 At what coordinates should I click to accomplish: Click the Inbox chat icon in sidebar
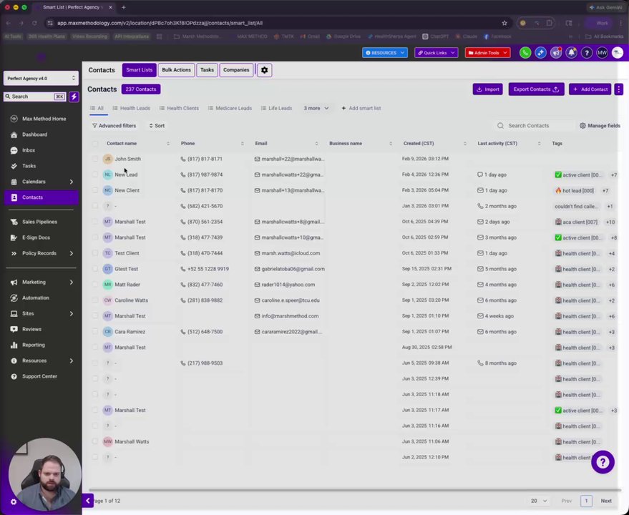(14, 150)
